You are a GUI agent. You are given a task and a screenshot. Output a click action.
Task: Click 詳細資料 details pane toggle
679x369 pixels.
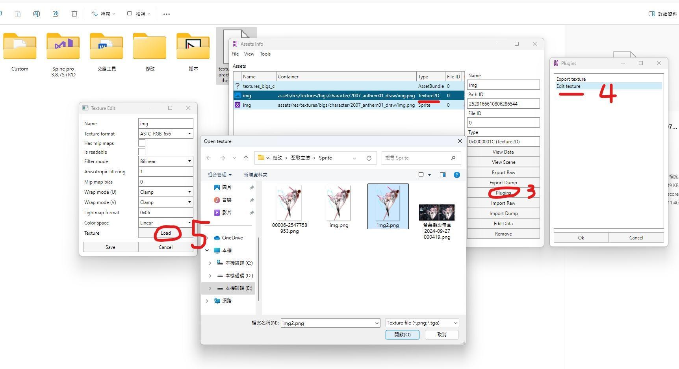tap(663, 14)
